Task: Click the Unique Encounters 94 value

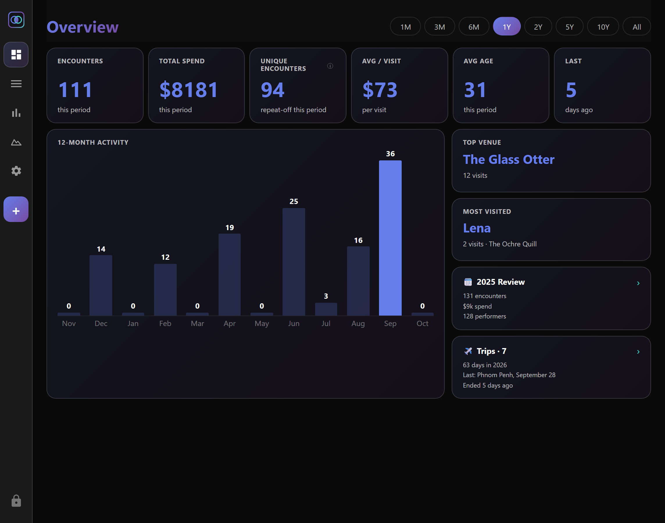Action: [x=272, y=90]
